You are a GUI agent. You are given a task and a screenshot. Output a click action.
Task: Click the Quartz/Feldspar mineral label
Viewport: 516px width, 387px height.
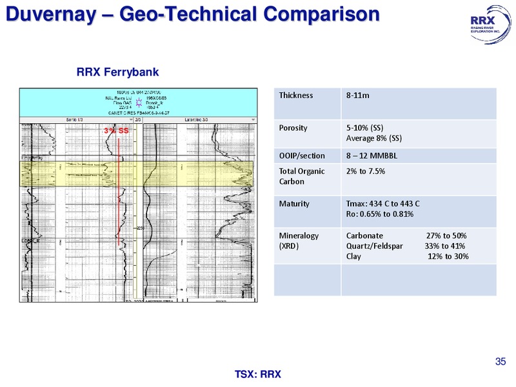pos(375,246)
